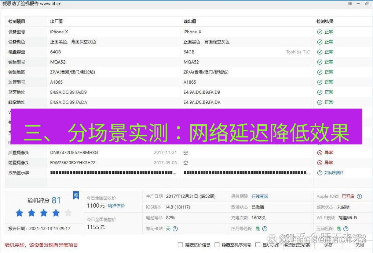Open the list menu icon in the title bar
The width and height of the screenshot is (373, 253).
(350, 4)
